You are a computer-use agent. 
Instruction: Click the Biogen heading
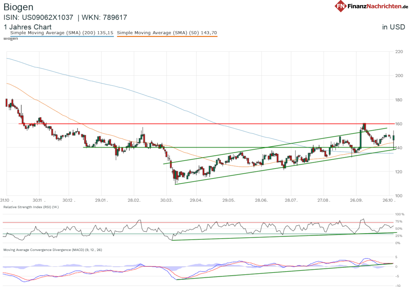tap(19, 7)
